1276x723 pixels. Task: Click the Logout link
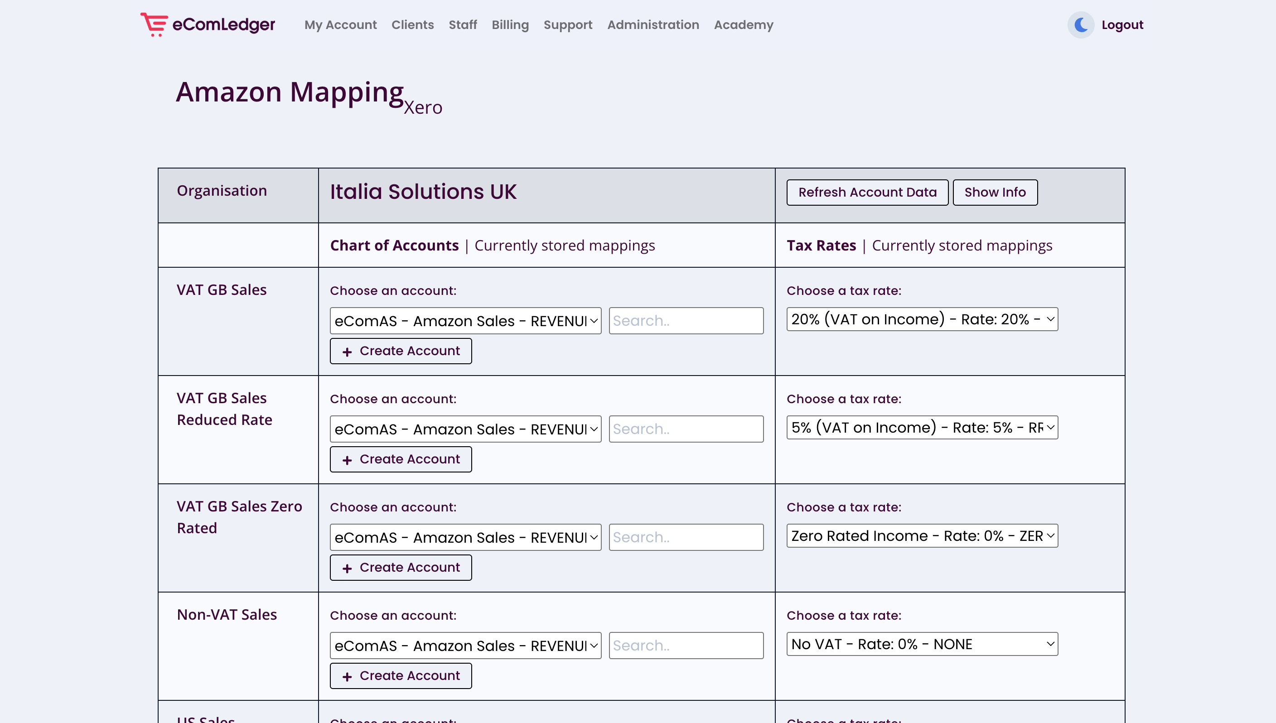pos(1122,25)
